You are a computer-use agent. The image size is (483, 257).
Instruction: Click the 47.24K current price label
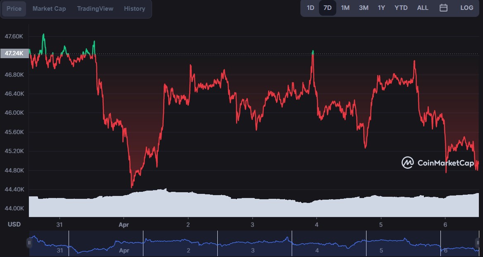[14, 54]
